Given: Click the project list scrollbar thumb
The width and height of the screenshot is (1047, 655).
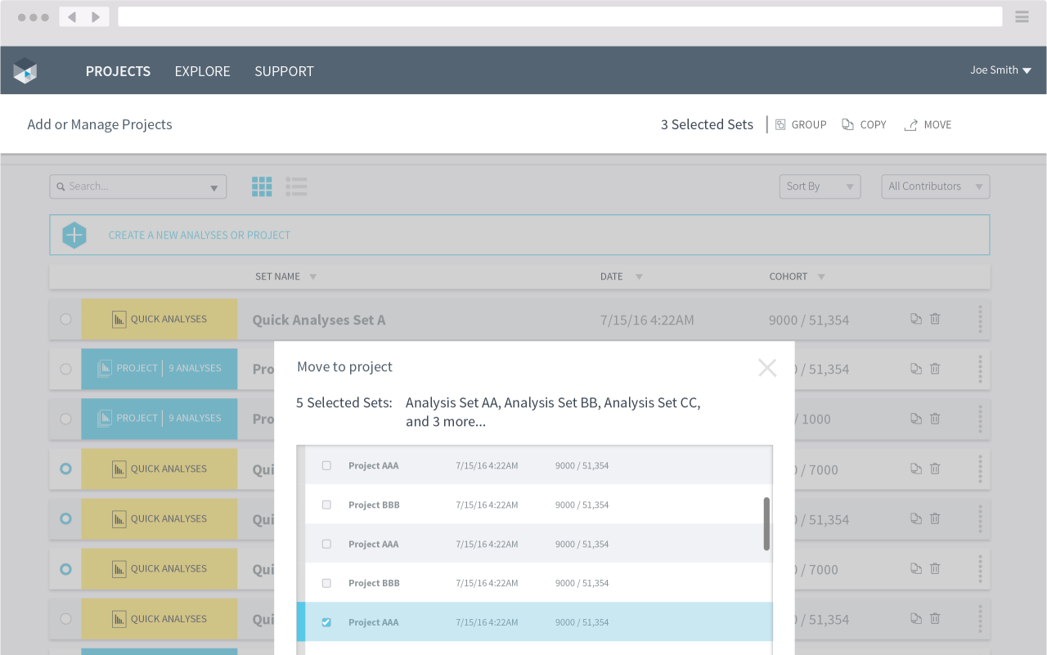Looking at the screenshot, I should [766, 523].
